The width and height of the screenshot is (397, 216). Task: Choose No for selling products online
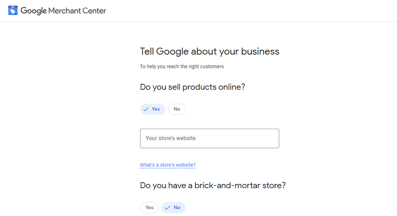177,109
